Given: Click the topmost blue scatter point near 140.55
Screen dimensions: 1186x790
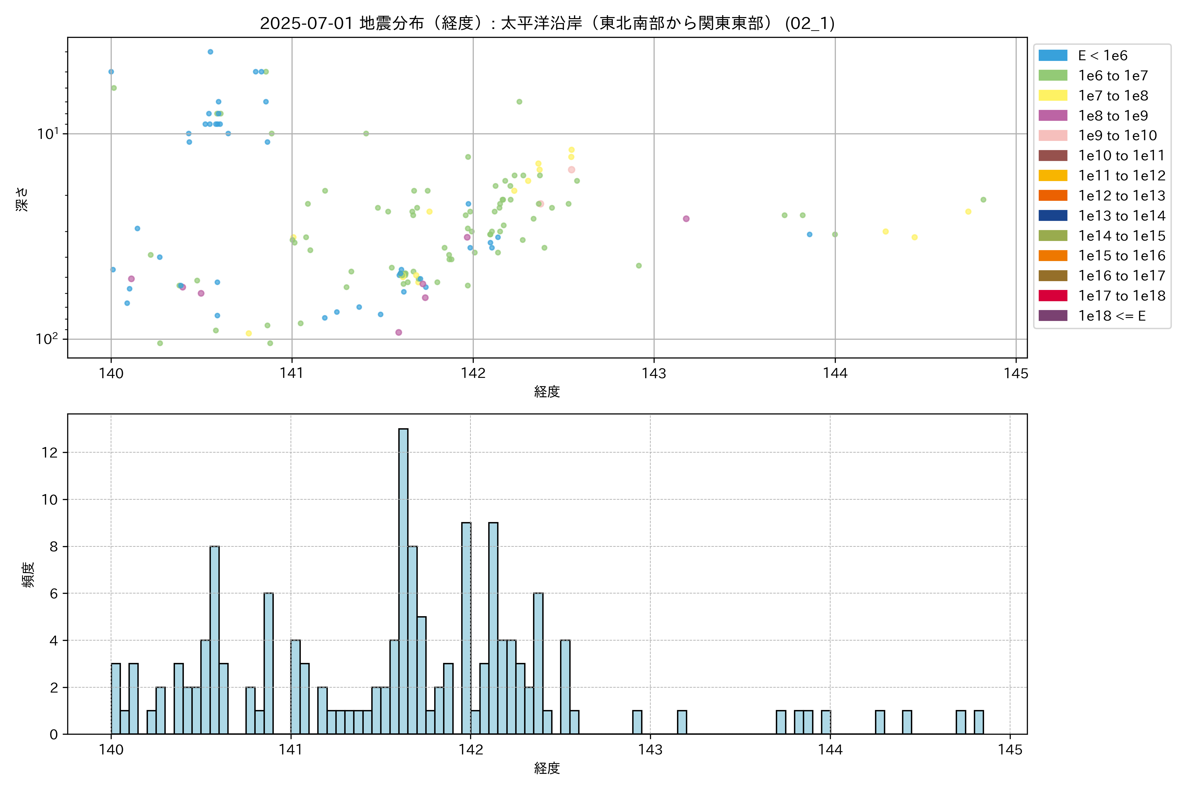Looking at the screenshot, I should pos(210,52).
